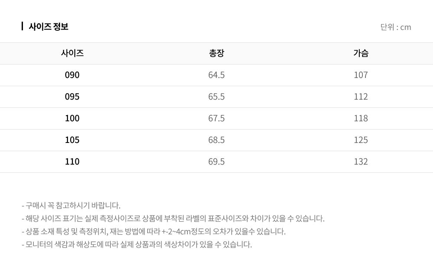Select the 총장 column header
Viewport: 433px width, 269px height.
(x=216, y=53)
